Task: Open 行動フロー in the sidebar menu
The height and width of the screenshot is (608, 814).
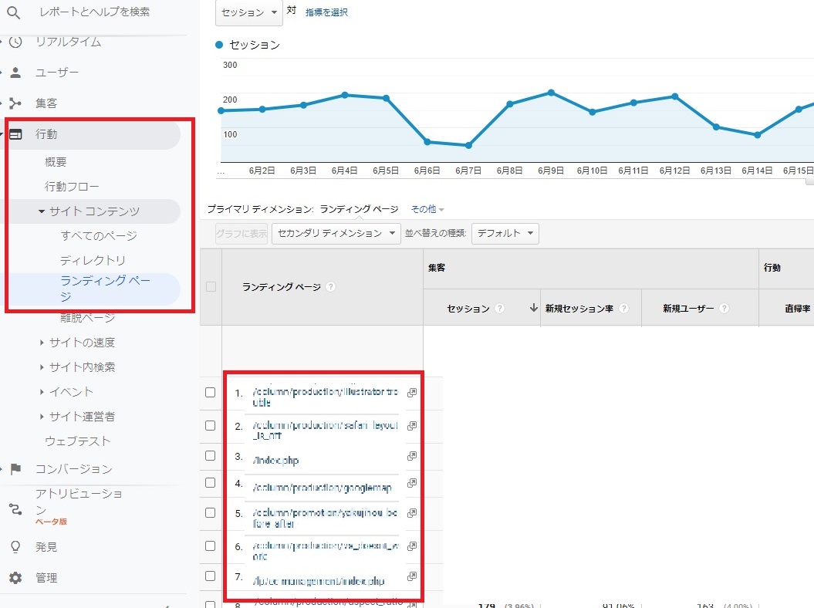Action: pyautogui.click(x=72, y=187)
